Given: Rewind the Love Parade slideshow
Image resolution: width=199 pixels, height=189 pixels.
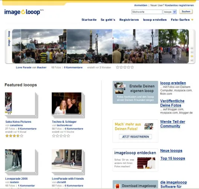Looking at the screenshot, I should click(x=192, y=60).
